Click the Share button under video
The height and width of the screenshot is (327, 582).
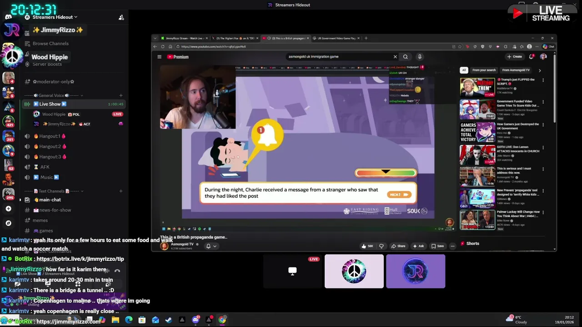coord(398,246)
